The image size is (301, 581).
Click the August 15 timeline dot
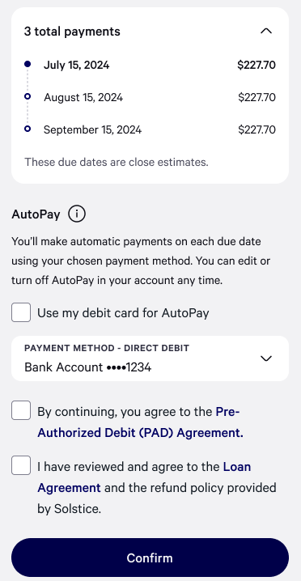click(28, 96)
